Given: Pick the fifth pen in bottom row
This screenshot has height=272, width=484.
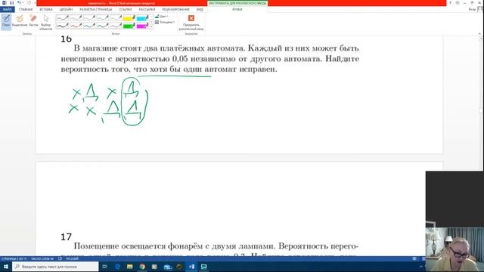Looking at the screenshot, I should tap(116, 26).
